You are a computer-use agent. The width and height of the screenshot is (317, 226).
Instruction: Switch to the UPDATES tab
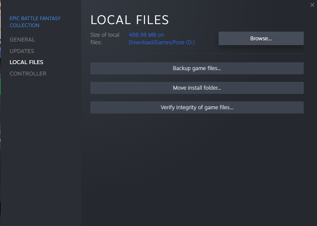(x=22, y=51)
